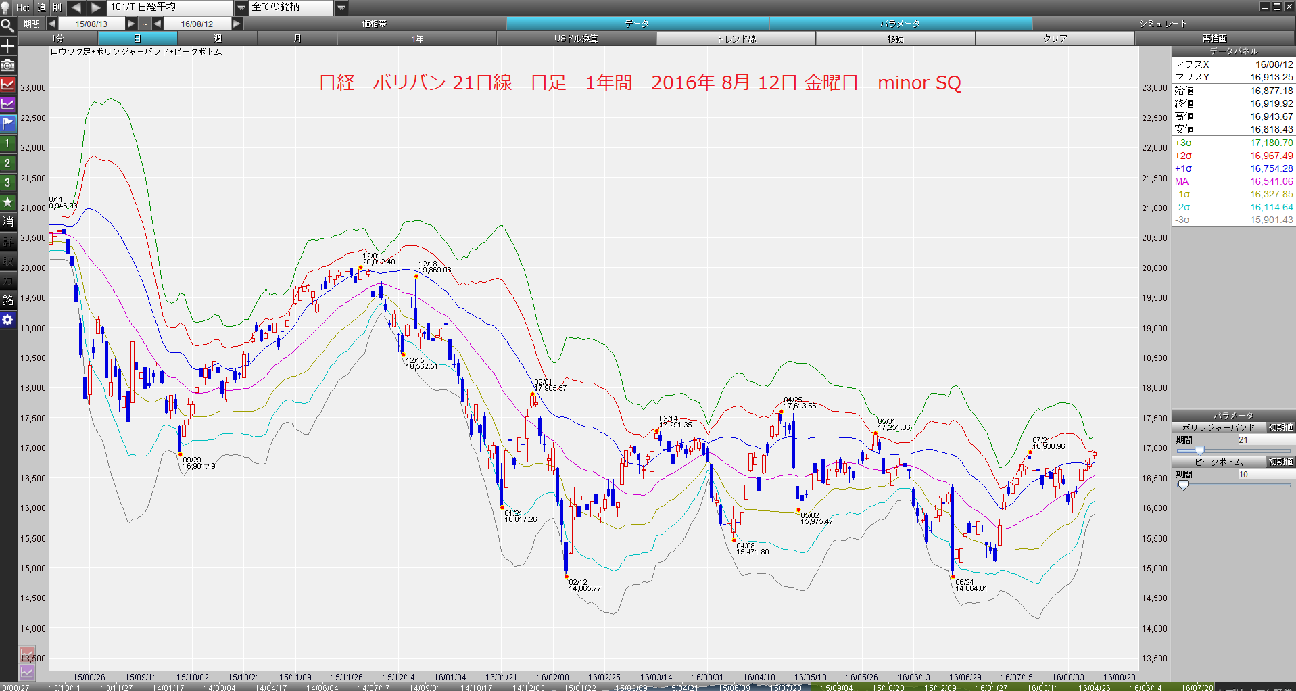Image resolution: width=1296 pixels, height=691 pixels.
Task: Click the 再描画 redraw button
Action: pyautogui.click(x=1214, y=39)
